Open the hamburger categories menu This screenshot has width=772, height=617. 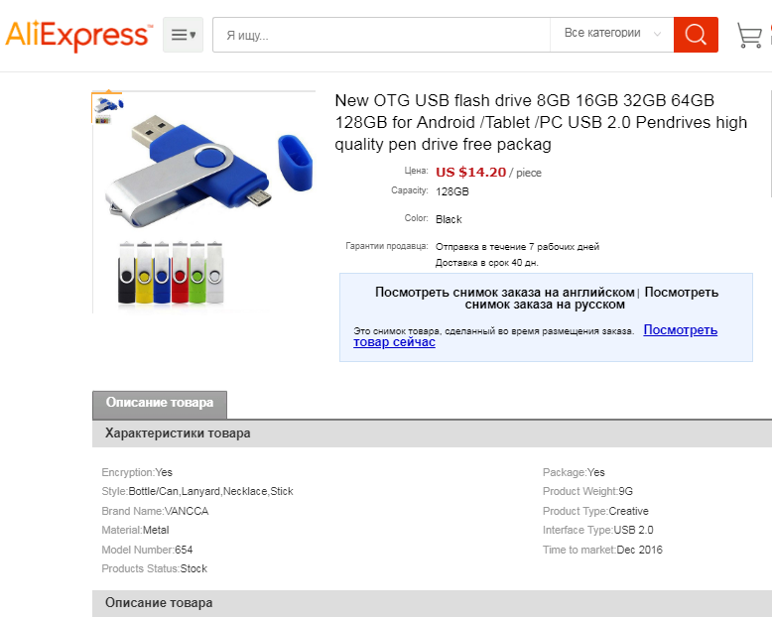(x=184, y=35)
